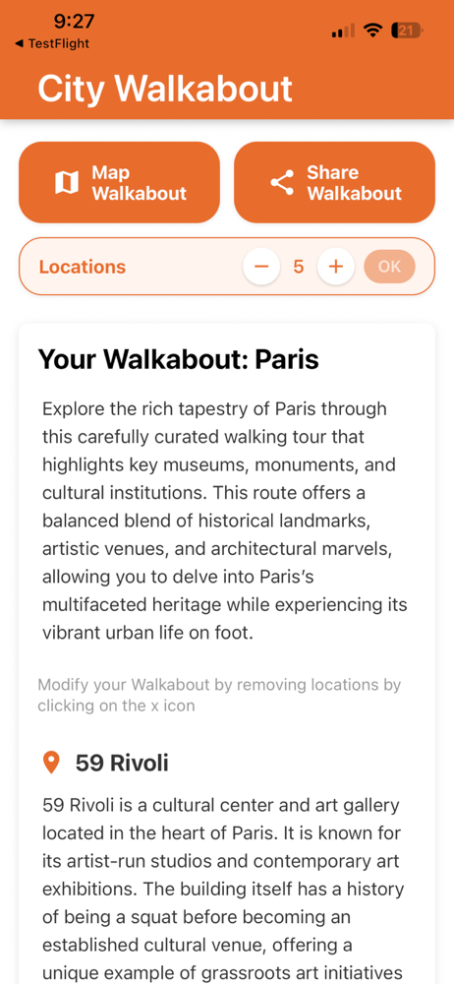Tap the location count number 5

pyautogui.click(x=299, y=267)
